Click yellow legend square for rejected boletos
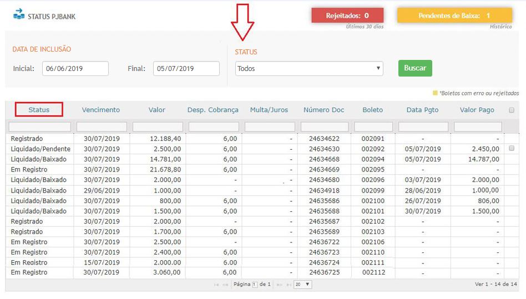 (x=435, y=93)
